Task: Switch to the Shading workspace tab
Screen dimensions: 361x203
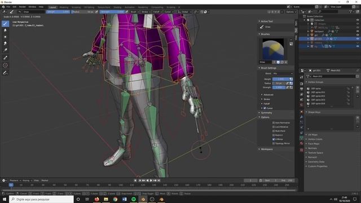Action: 117,7
